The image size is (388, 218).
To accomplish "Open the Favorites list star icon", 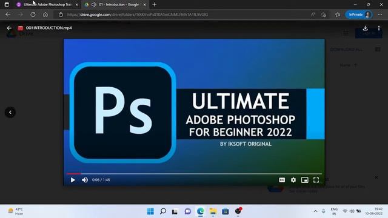I will (338, 15).
